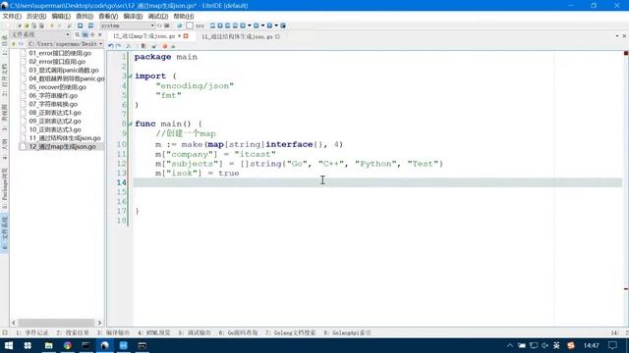Image resolution: width=629 pixels, height=353 pixels.
Task: Click the globe icon left of src checkbox
Action: [179, 25]
